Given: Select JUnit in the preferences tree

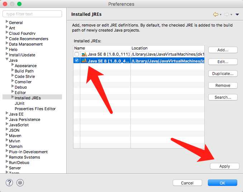Looking at the screenshot, I should (19, 103).
